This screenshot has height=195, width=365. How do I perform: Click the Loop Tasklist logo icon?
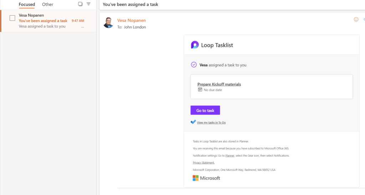[x=195, y=45]
